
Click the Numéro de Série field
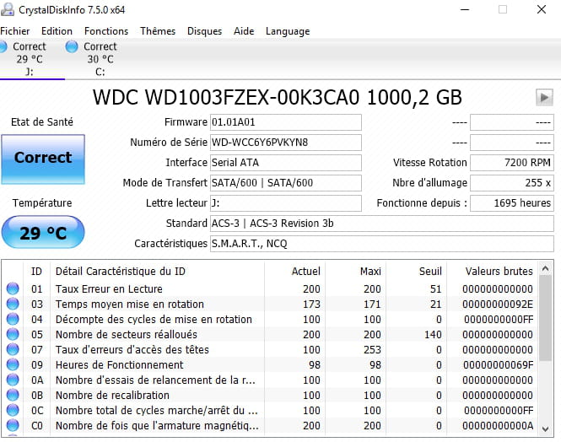point(285,142)
